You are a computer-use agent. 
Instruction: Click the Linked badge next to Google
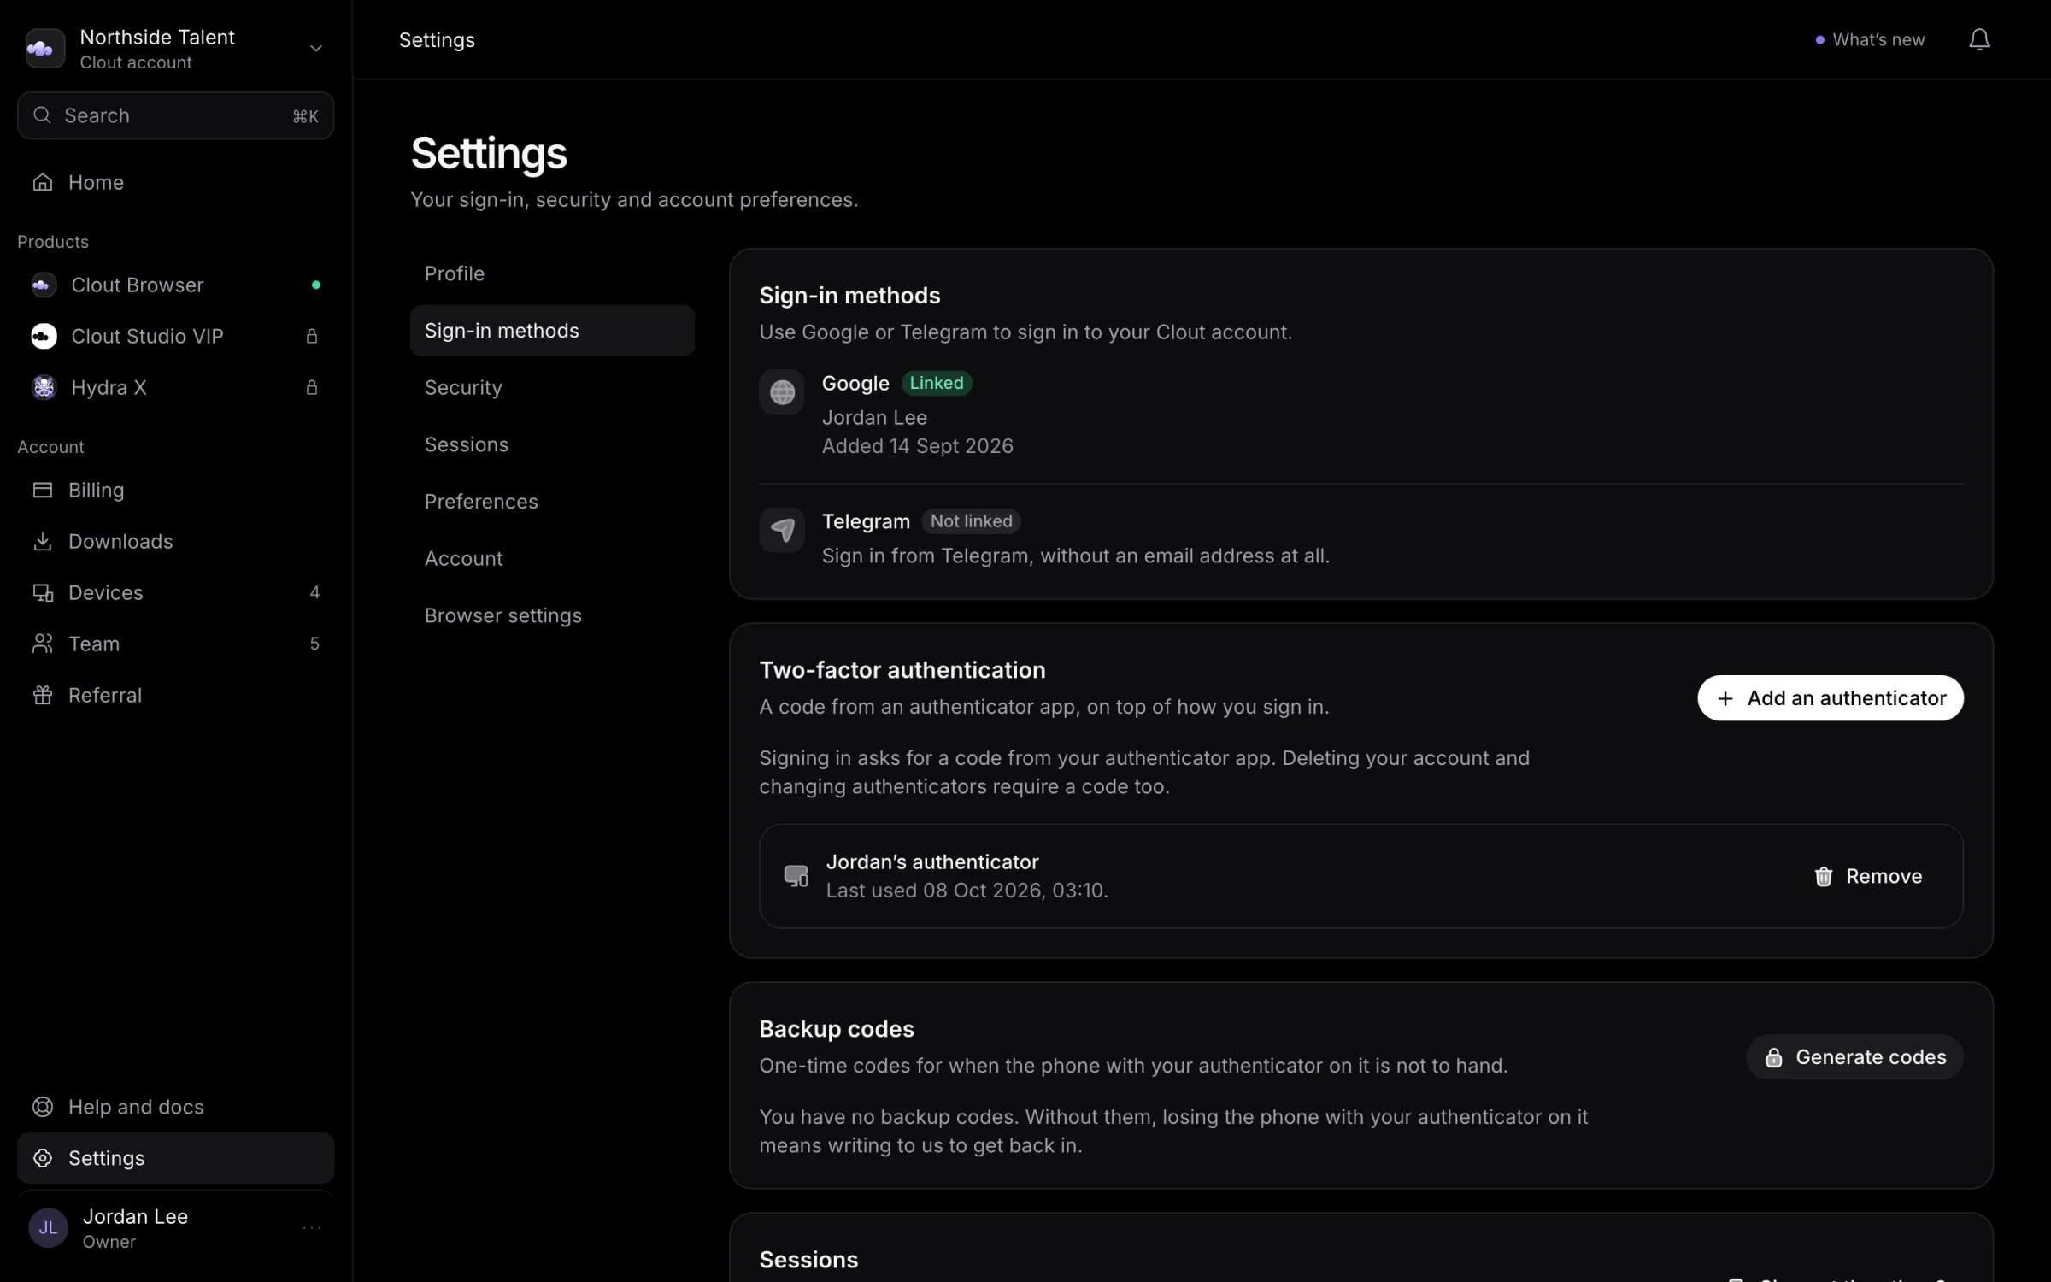click(x=937, y=383)
